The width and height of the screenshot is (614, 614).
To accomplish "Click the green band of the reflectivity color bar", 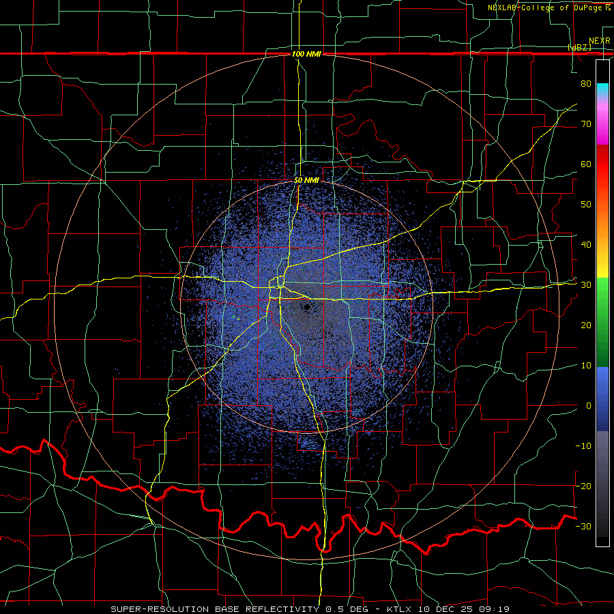I will tap(602, 322).
